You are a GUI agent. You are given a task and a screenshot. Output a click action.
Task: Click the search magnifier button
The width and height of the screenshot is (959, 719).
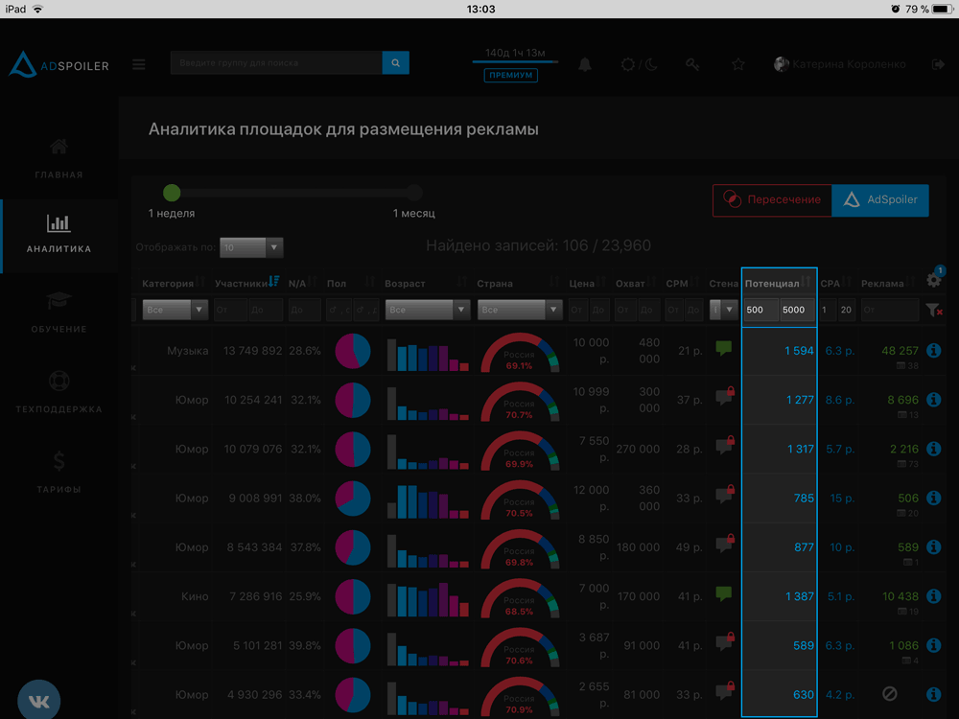click(395, 63)
